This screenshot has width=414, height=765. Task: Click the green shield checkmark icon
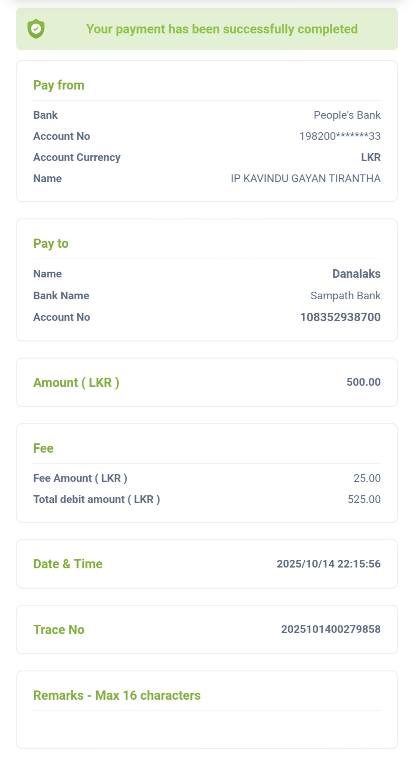(x=36, y=29)
